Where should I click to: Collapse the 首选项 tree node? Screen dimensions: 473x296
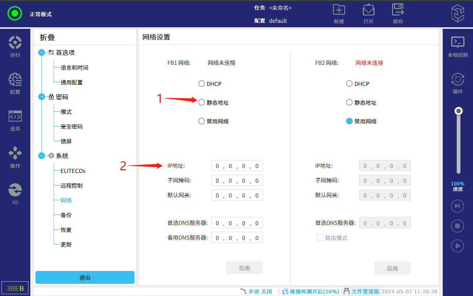(x=41, y=53)
